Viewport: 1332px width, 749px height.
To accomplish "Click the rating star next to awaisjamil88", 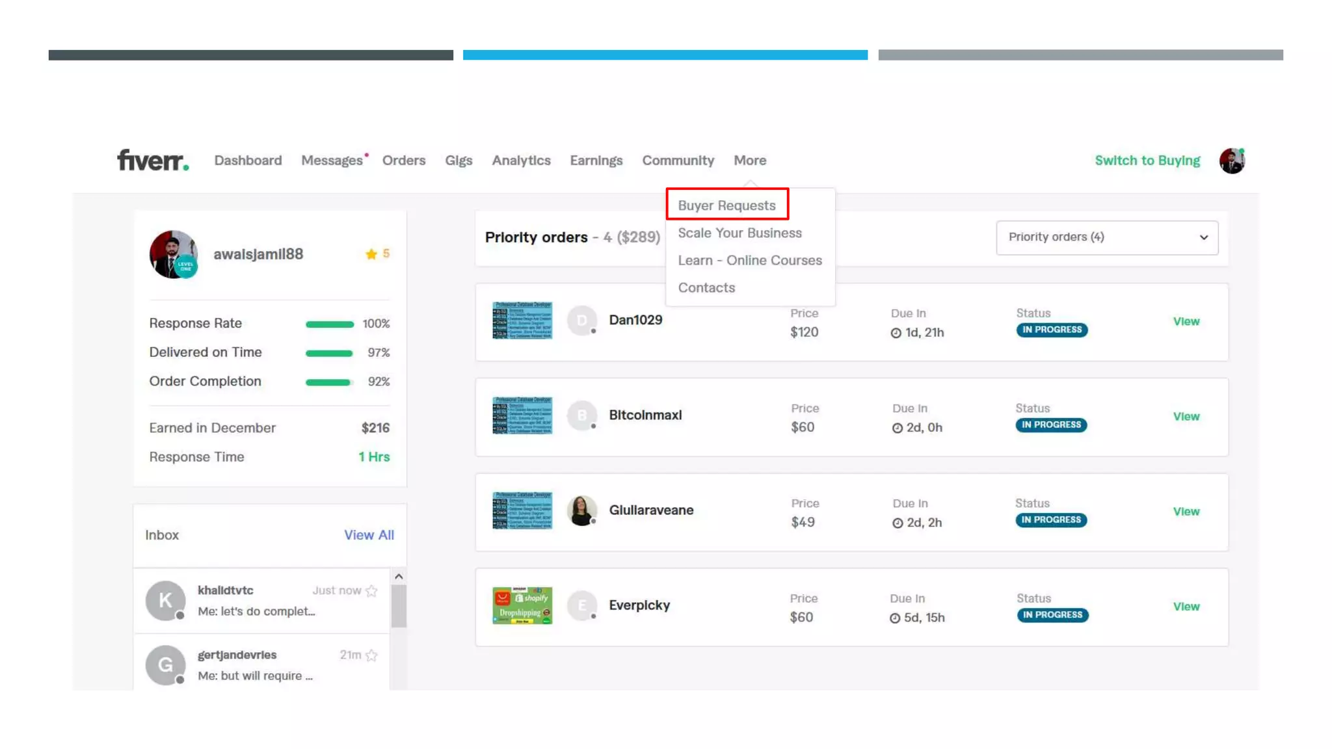I will [x=371, y=254].
